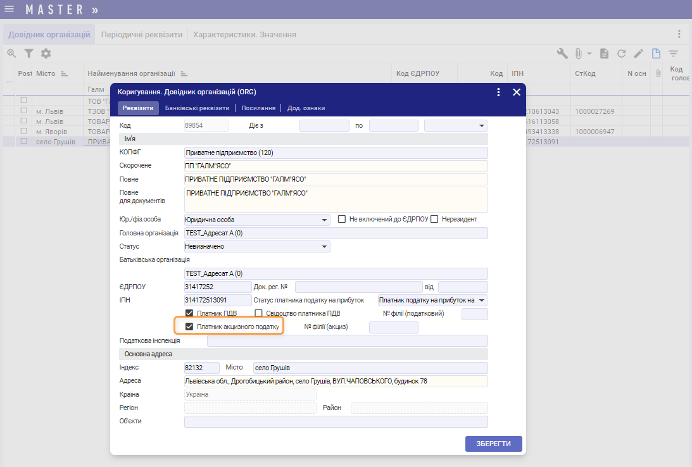Image resolution: width=692 pixels, height=467 pixels.
Task: Uncheck the Платник акцизного податку checkbox
Action: point(189,327)
